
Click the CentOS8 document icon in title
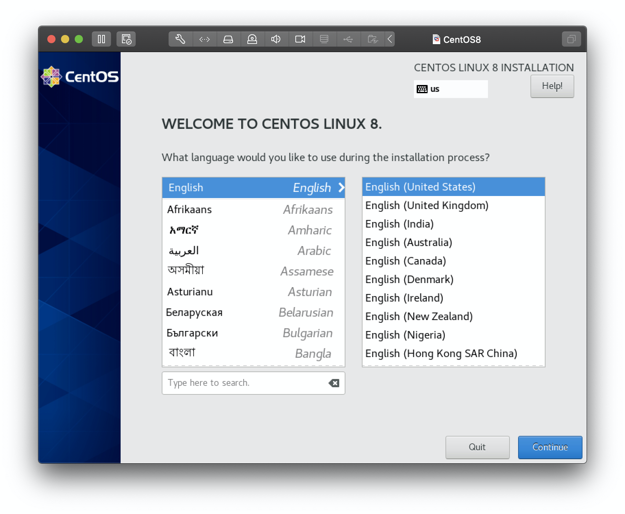coord(436,39)
